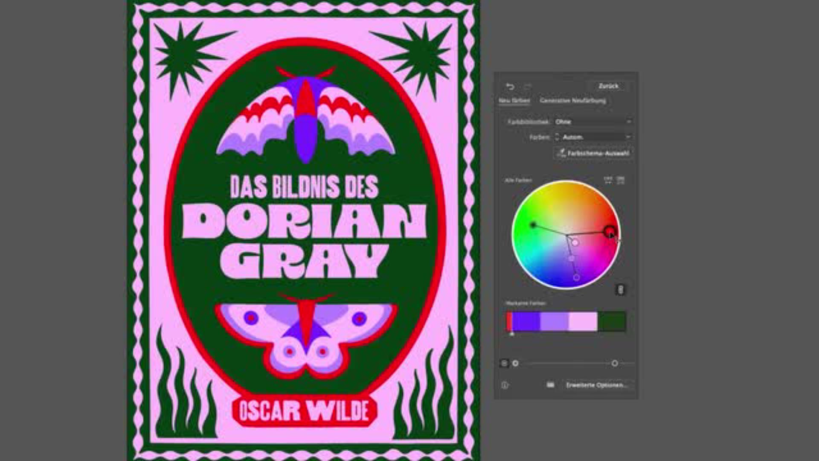Click the undo arrow icon in recolor panel
Screen dimensions: 819x461
[510, 86]
